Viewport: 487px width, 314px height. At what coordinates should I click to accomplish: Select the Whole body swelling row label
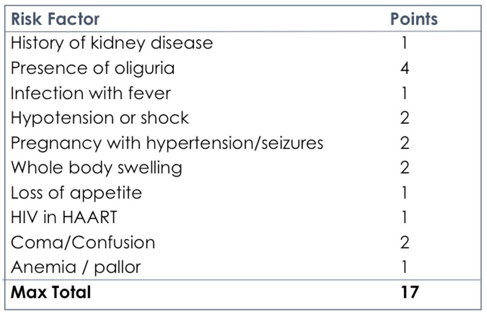tap(96, 168)
